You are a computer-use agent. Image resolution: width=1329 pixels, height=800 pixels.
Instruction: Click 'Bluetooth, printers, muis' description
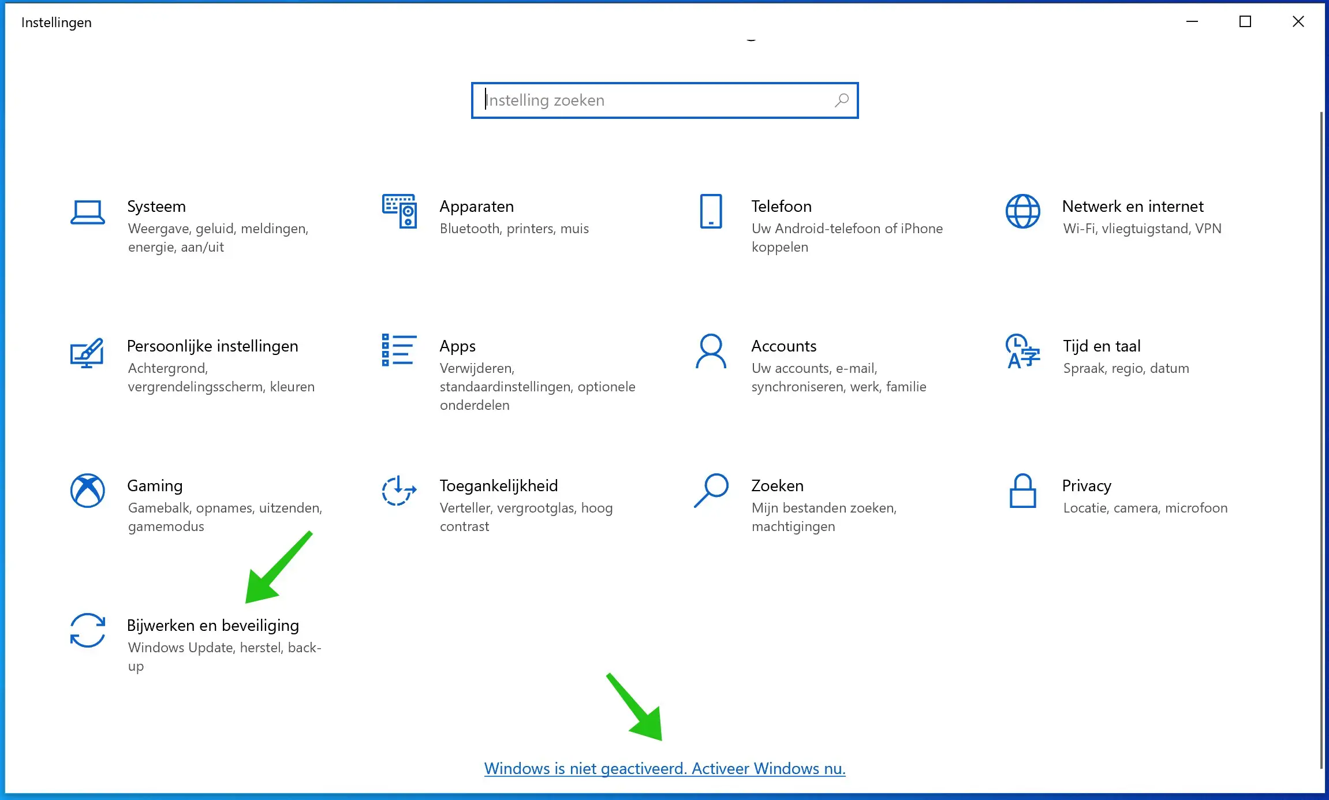pyautogui.click(x=514, y=229)
